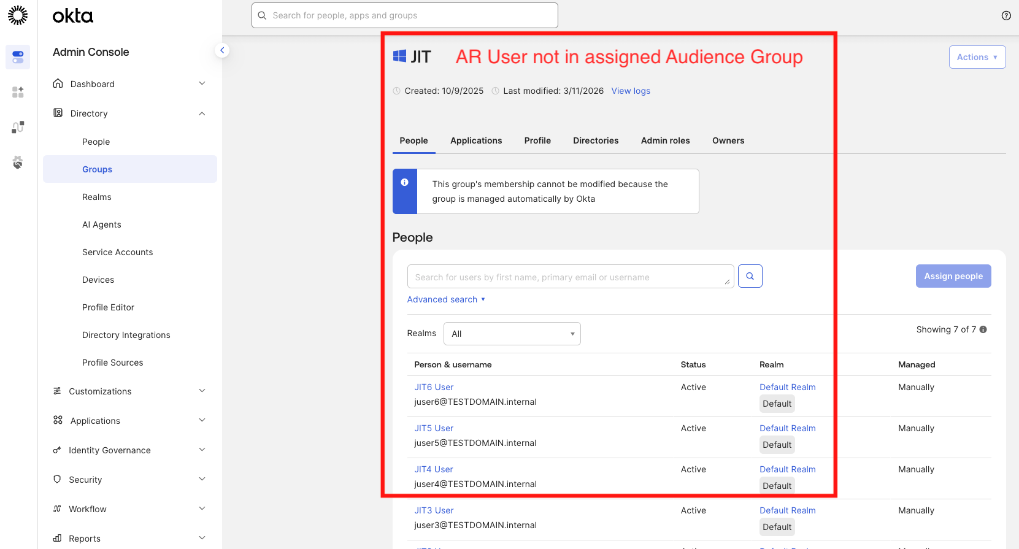The image size is (1019, 549).
Task: Switch to the People tab
Action: (x=413, y=140)
